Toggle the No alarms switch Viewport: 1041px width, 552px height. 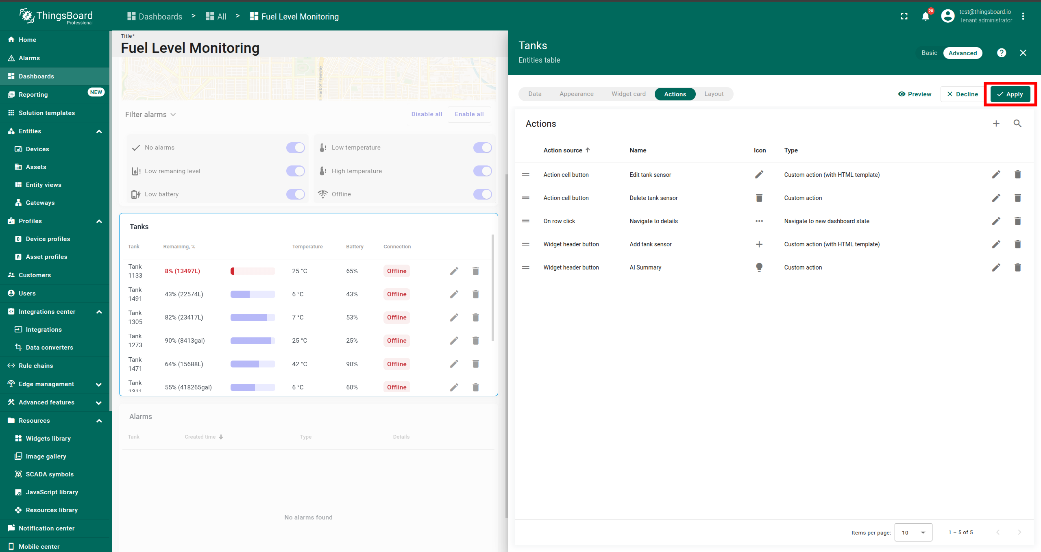click(296, 148)
